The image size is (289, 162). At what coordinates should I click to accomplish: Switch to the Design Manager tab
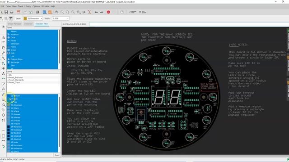click(x=14, y=24)
